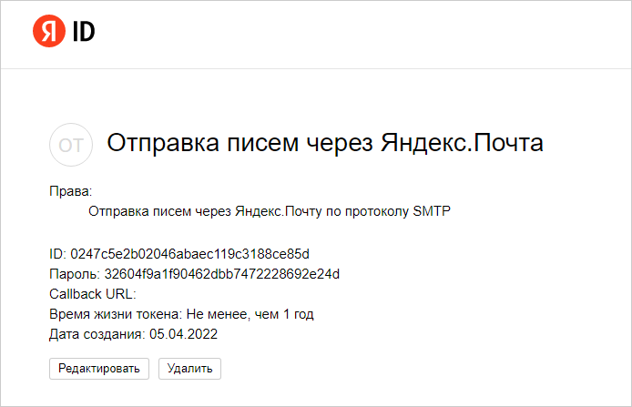Select the SMTP permission description line

(x=270, y=211)
